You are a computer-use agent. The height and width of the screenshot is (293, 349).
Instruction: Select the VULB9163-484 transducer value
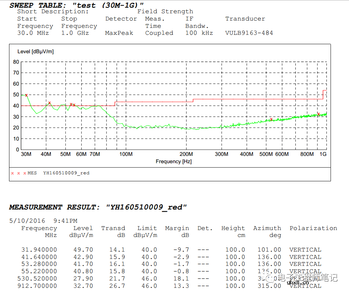(x=249, y=33)
